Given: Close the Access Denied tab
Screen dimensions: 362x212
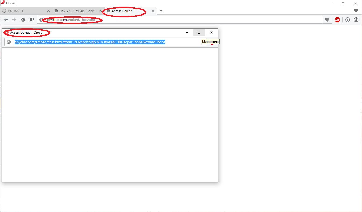Looking at the screenshot, I should click(x=153, y=11).
